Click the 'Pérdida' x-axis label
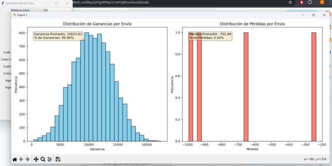The image size is (332, 166). [252, 149]
